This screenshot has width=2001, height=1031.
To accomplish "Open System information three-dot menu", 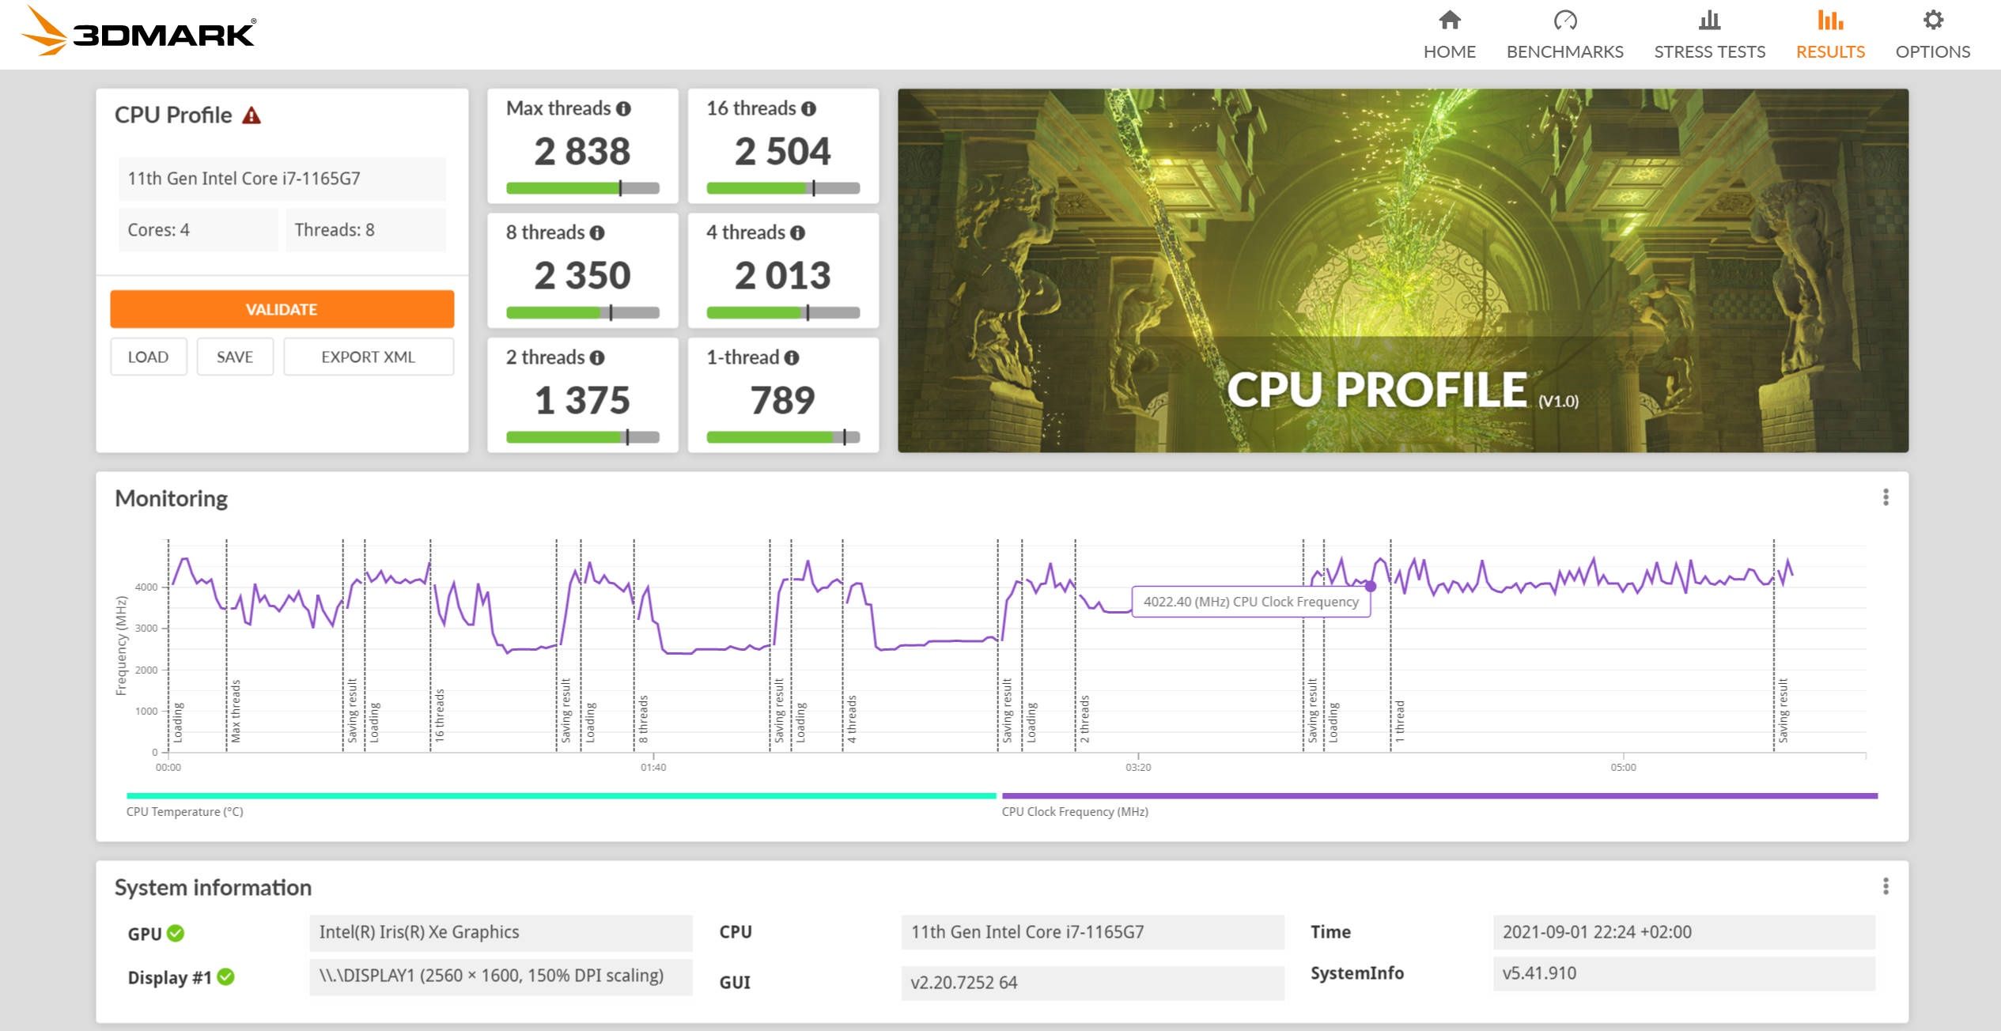I will 1886,886.
